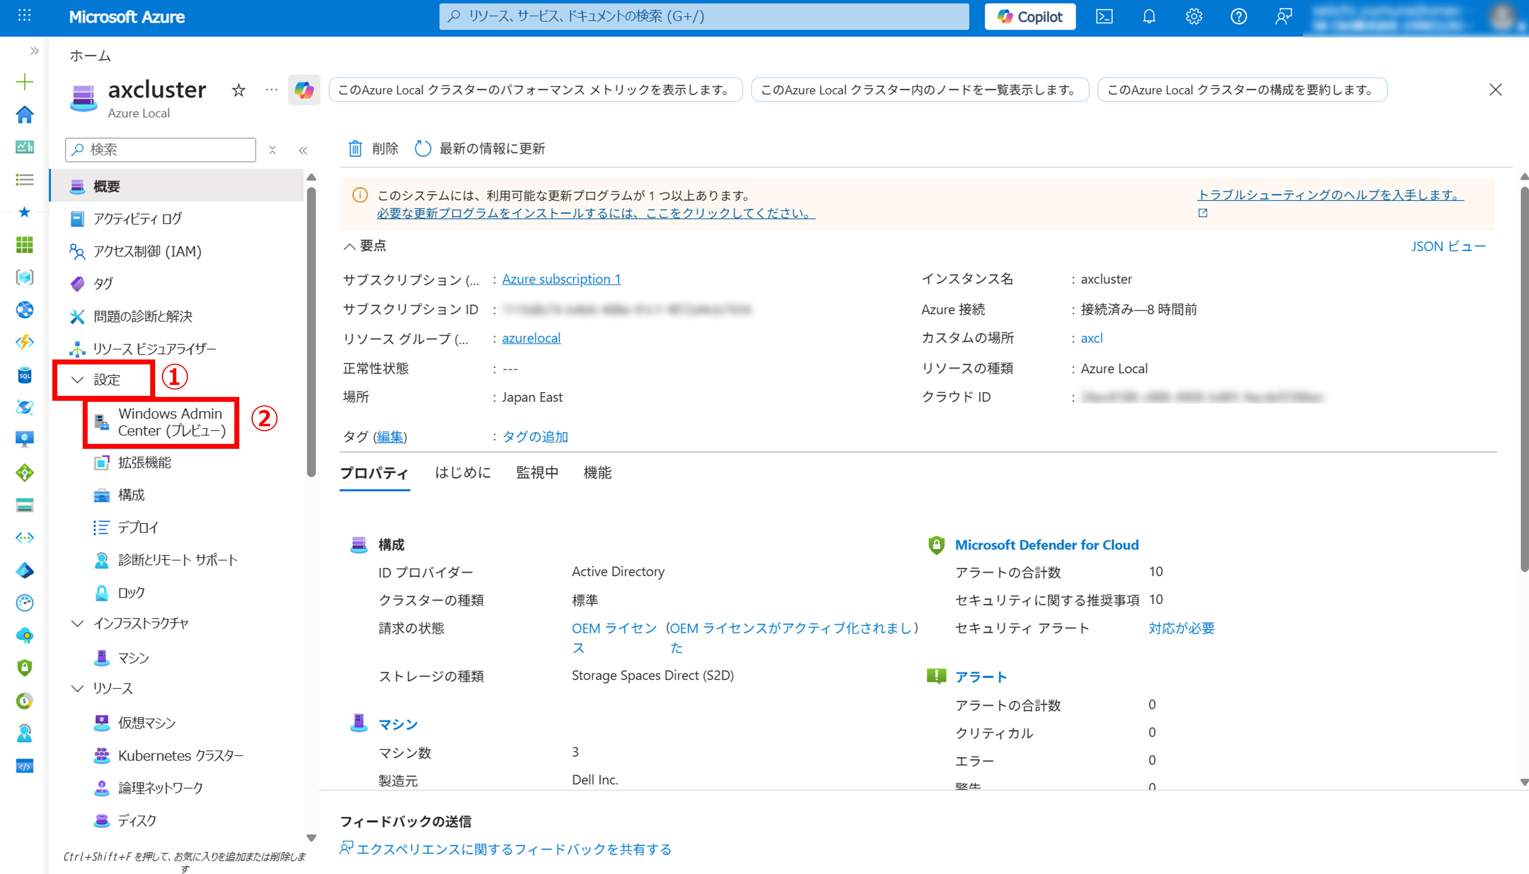This screenshot has height=874, width=1529.
Task: Click the resource menu 検索 field
Action: click(160, 149)
